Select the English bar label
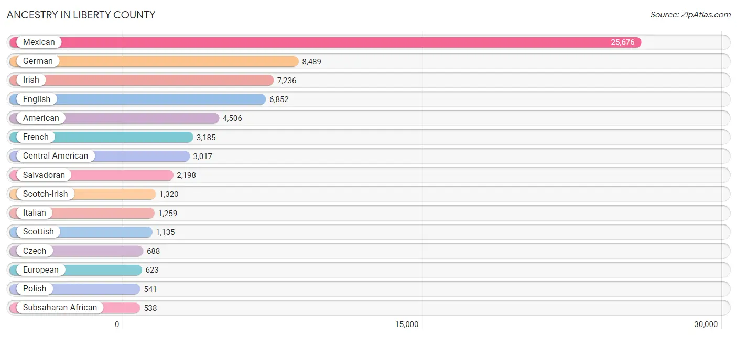The height and width of the screenshot is (337, 737). pyautogui.click(x=37, y=99)
